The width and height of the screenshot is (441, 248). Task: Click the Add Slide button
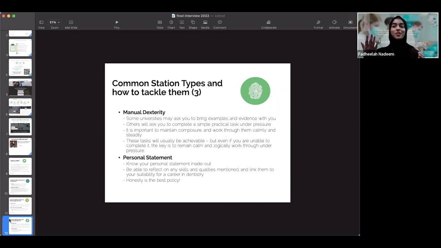(71, 24)
